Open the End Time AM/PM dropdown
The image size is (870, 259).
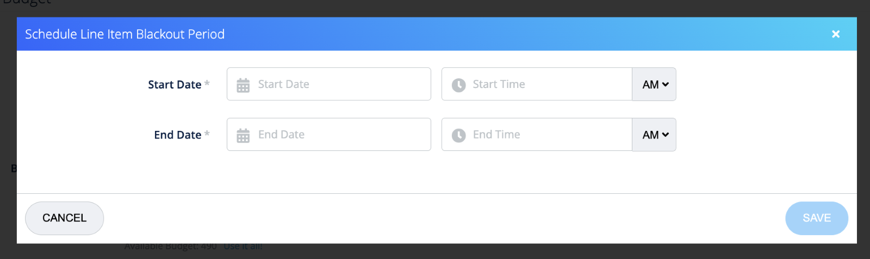click(x=654, y=135)
